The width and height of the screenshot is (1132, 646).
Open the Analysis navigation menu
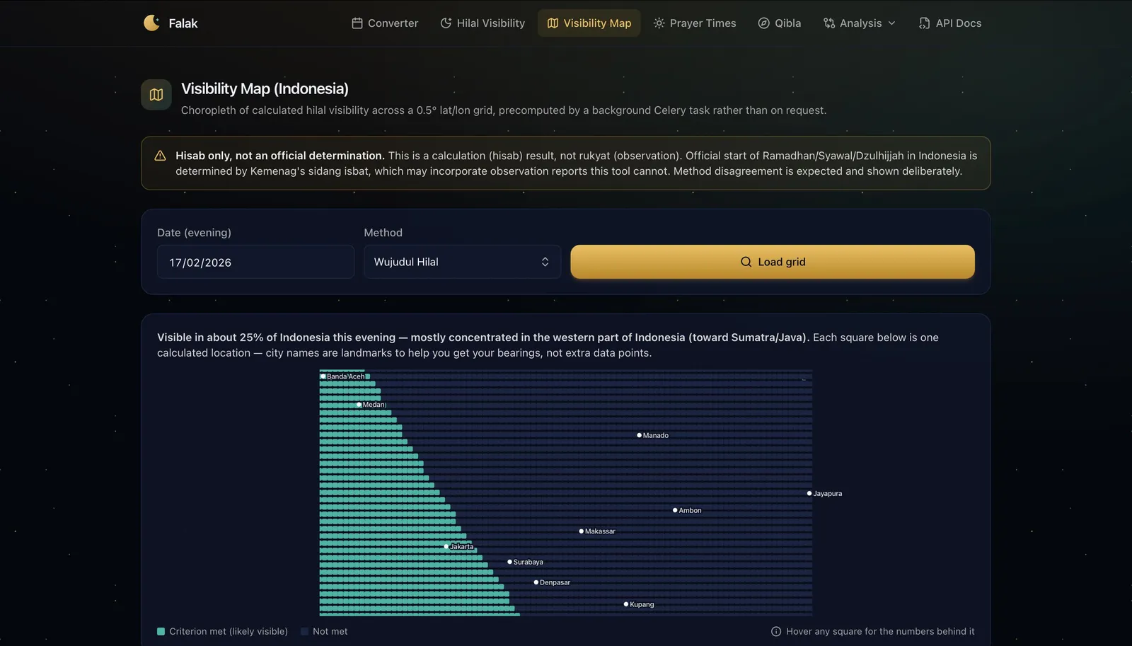[860, 23]
